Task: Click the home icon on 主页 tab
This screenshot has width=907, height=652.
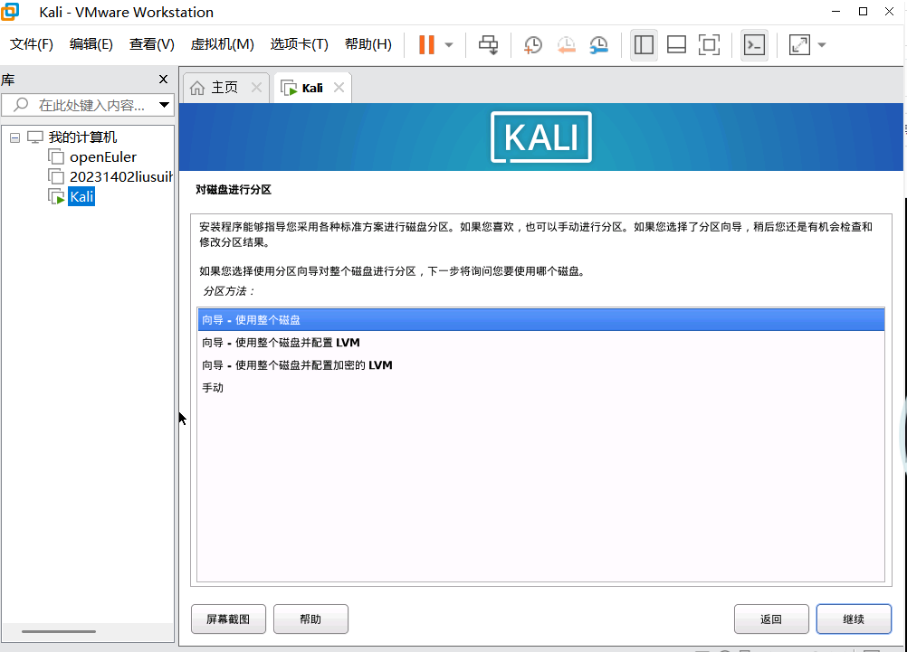Action: [x=197, y=88]
